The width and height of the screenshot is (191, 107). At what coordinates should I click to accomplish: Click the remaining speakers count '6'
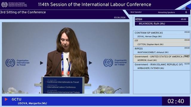[x=186, y=12]
